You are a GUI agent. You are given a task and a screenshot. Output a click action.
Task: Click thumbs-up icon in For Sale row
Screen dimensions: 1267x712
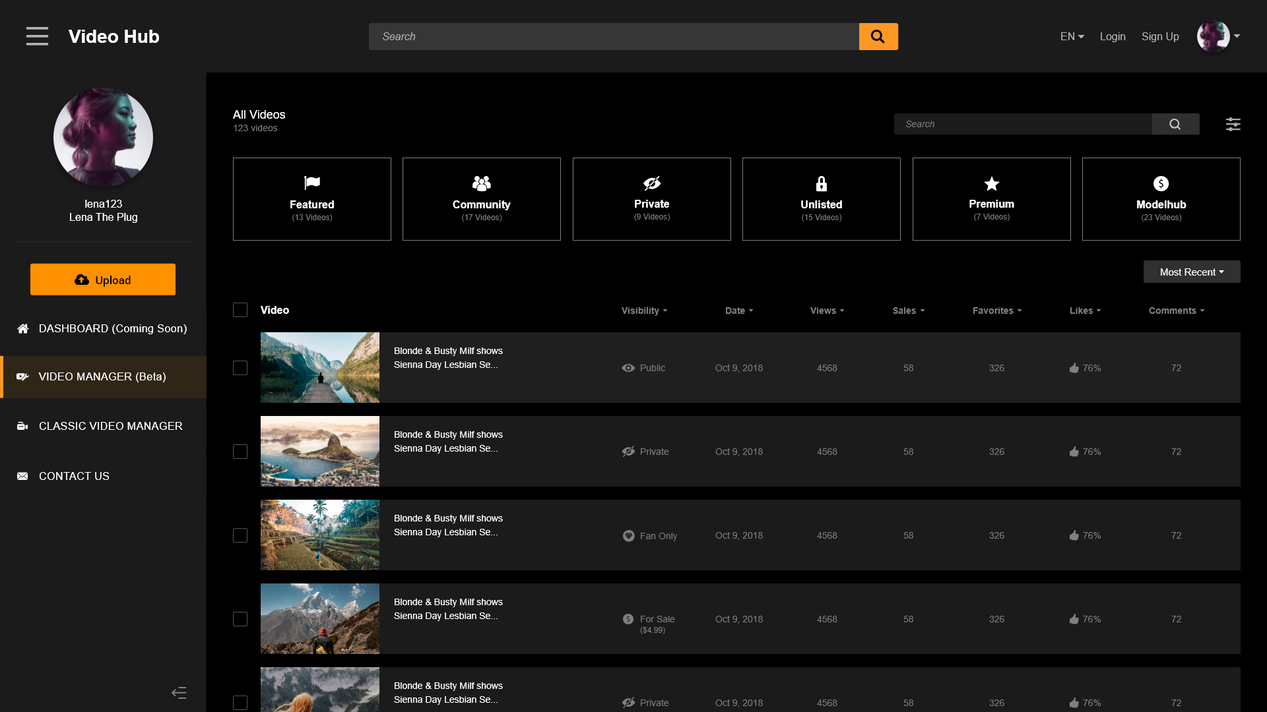[x=1074, y=619]
